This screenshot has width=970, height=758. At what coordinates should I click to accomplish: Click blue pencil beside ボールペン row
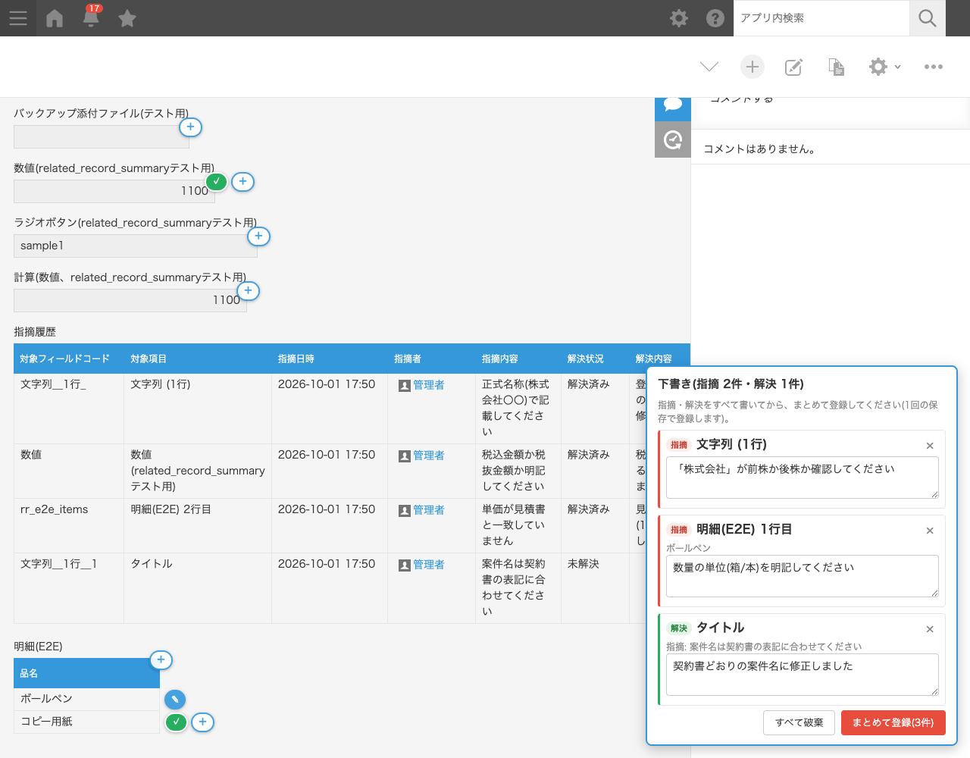click(x=175, y=700)
